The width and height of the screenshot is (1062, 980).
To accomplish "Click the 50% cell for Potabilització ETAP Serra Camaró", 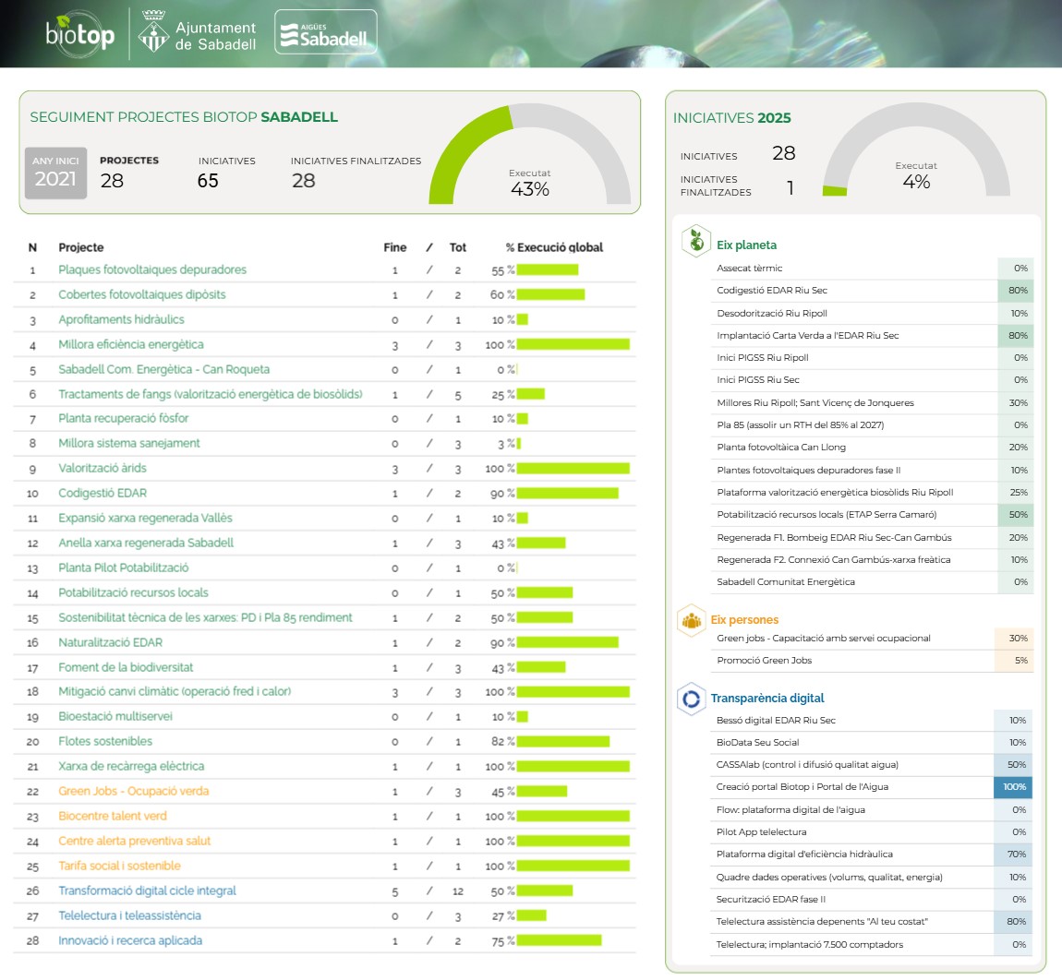I will click(1015, 515).
